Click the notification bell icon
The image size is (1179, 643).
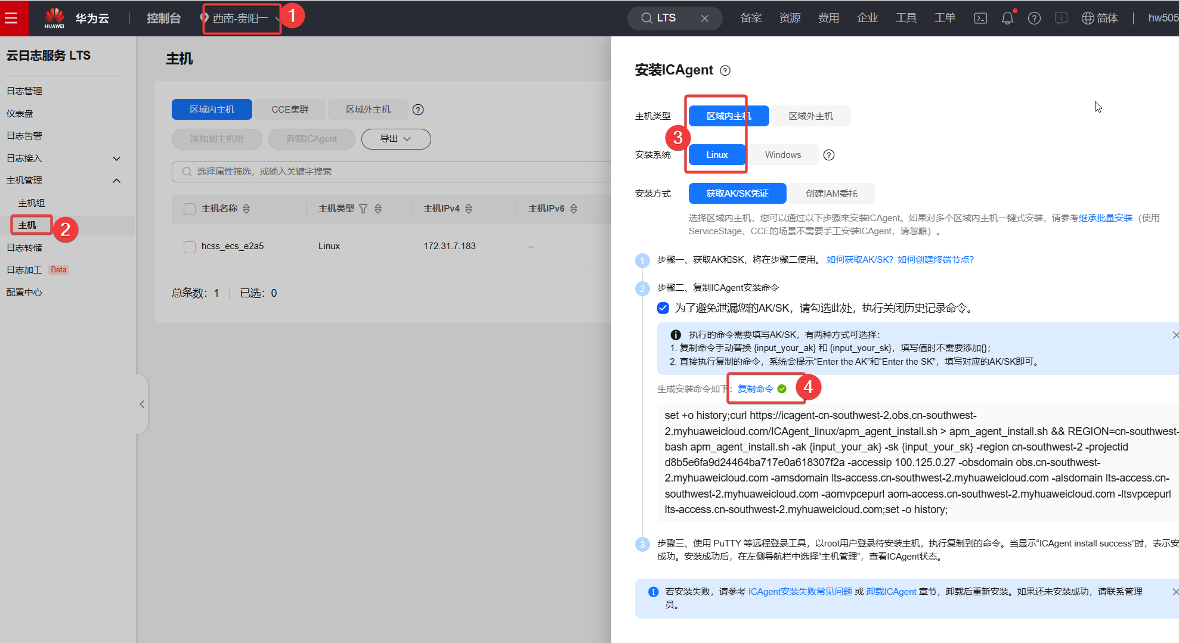click(x=1007, y=18)
